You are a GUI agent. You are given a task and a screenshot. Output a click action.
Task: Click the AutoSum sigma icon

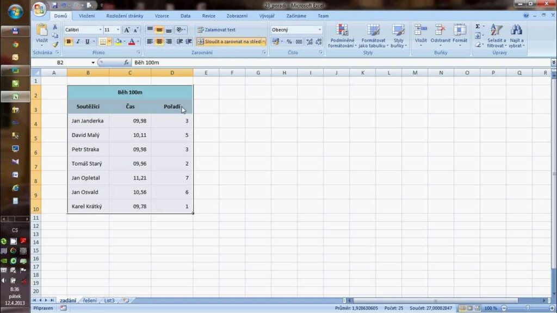pyautogui.click(x=478, y=26)
